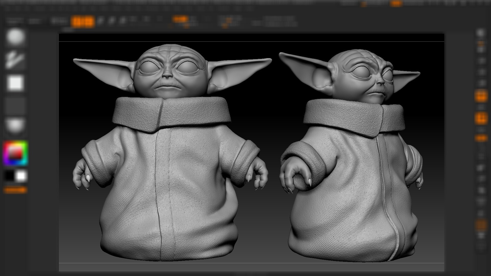Select the black secondary color swatch

(9, 176)
